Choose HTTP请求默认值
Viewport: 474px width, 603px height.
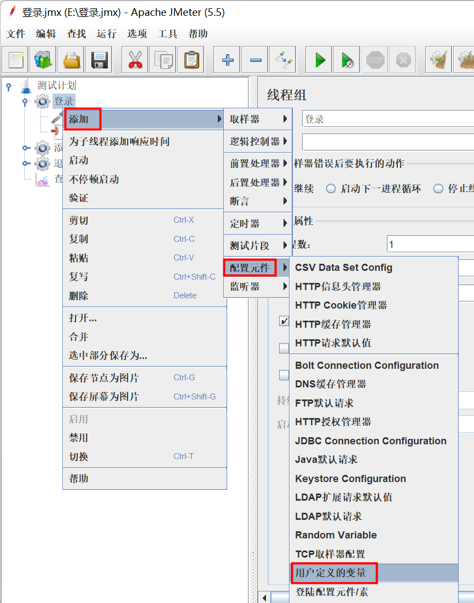coord(374,343)
